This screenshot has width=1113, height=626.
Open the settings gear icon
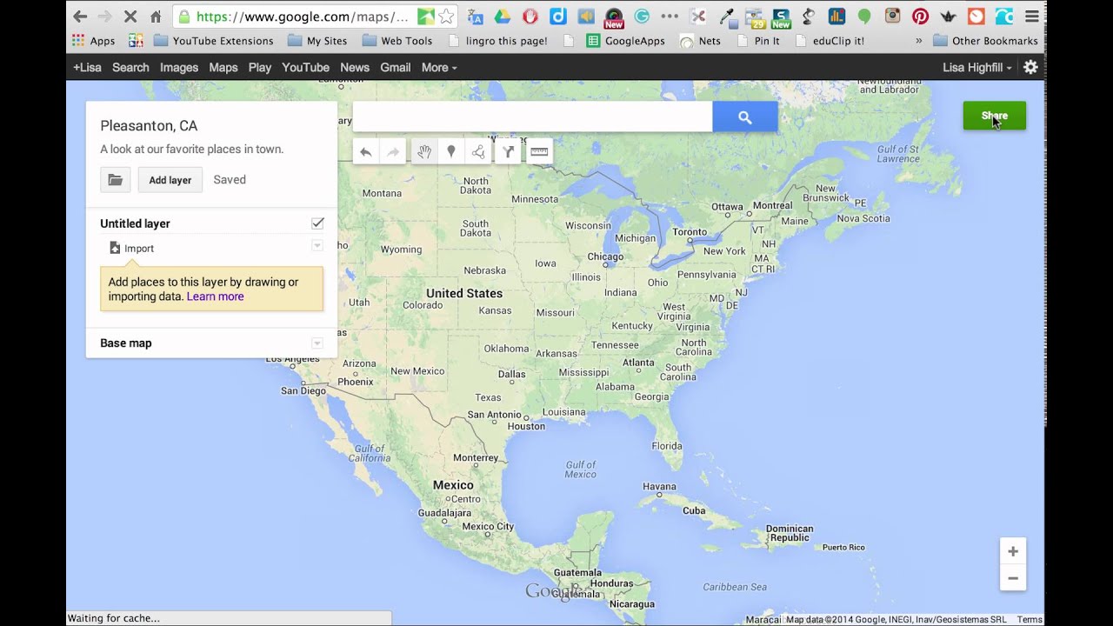point(1030,67)
